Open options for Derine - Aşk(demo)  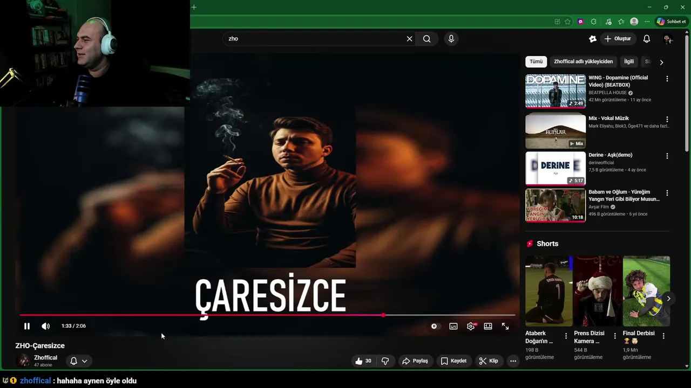click(667, 156)
